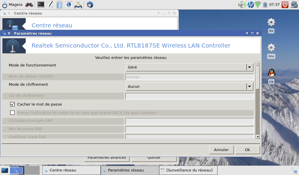This screenshot has height=175, width=299.
Task: Launch the text editor pencil icon
Action: click(50, 5)
